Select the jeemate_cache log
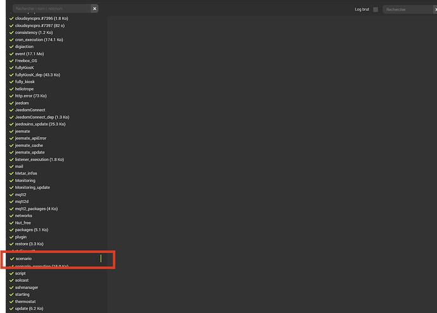Image resolution: width=437 pixels, height=313 pixels. 29,145
